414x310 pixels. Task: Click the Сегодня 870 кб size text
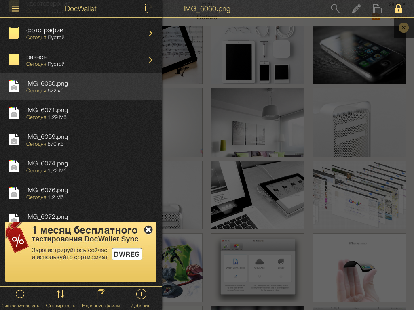pyautogui.click(x=44, y=144)
